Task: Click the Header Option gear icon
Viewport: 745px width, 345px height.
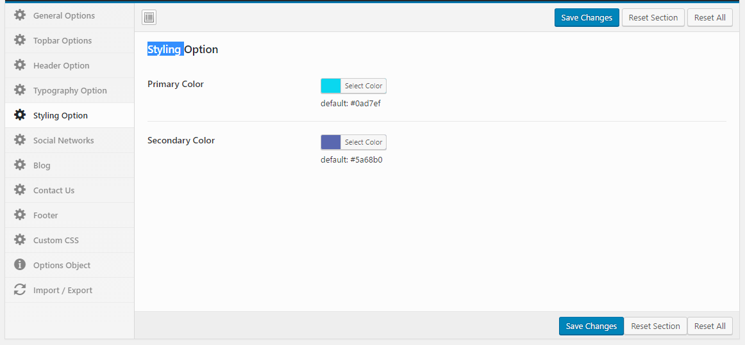Action: [20, 65]
